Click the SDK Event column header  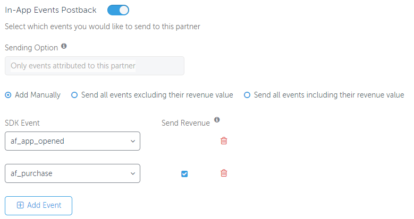[x=22, y=123]
